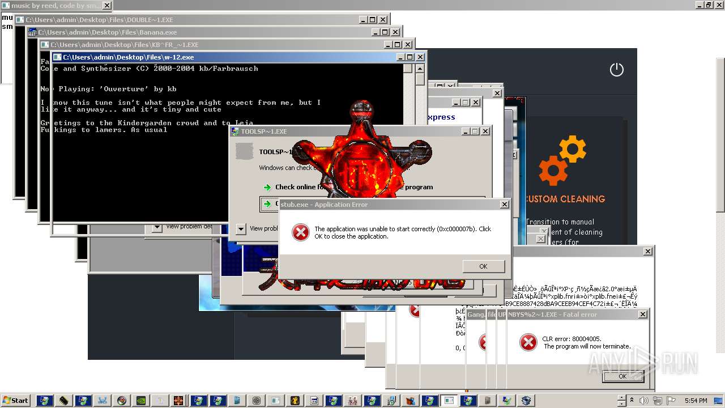Click the power icon in the cleaning app
725x408 pixels.
pos(616,70)
